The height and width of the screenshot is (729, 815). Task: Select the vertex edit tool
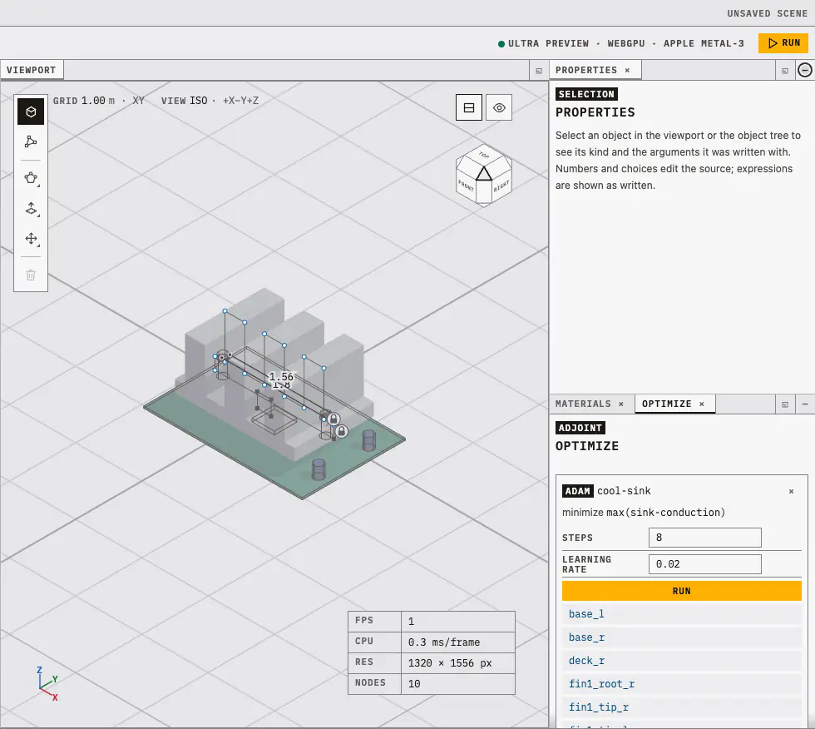(x=31, y=141)
